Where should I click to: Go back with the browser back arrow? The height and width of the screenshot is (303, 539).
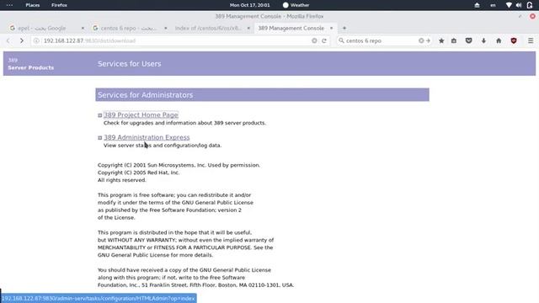[8, 40]
